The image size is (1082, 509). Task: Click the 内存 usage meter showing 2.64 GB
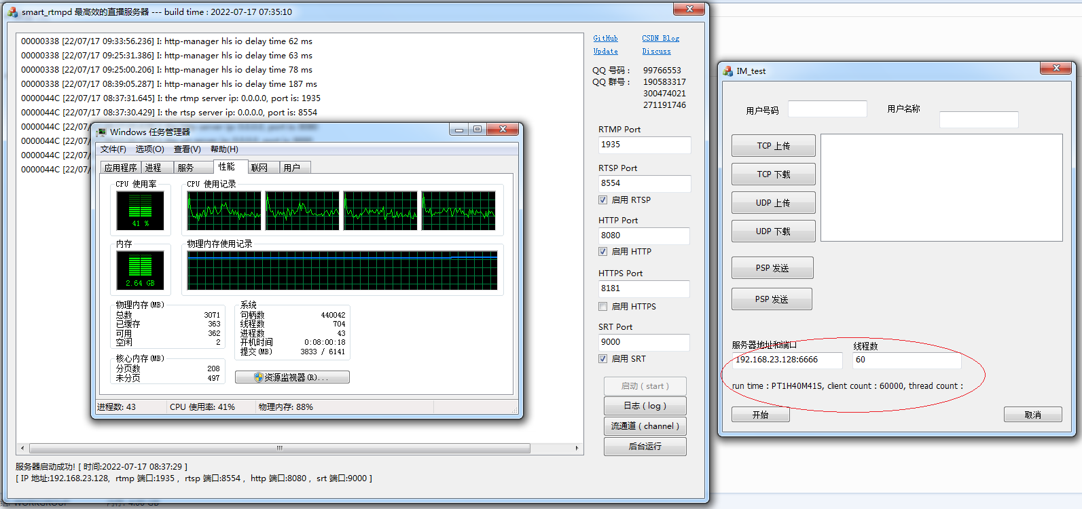click(x=140, y=270)
